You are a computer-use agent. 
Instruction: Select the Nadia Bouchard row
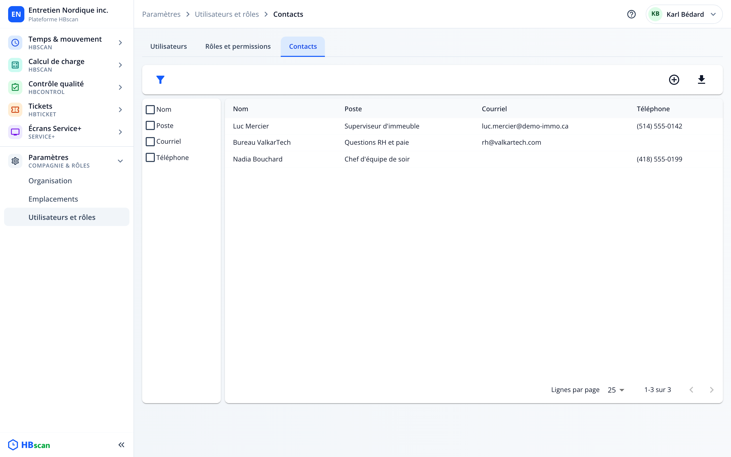click(474, 159)
